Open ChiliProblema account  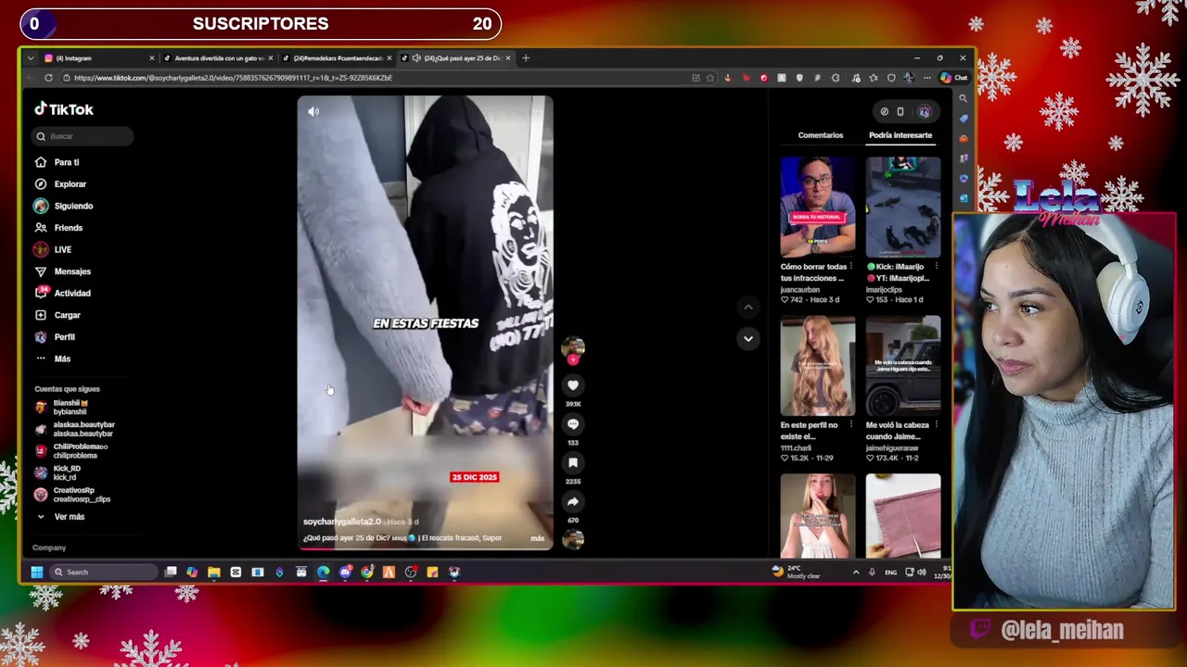71,450
